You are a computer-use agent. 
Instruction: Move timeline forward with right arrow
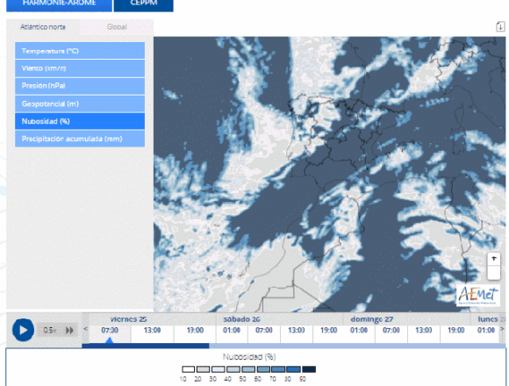click(x=502, y=329)
